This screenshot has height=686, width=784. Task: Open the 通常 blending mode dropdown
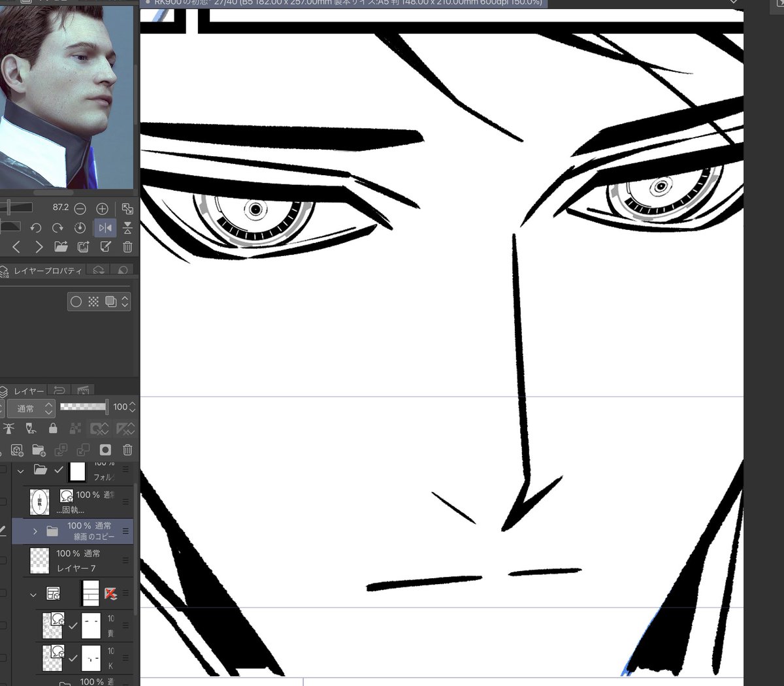[x=31, y=408]
